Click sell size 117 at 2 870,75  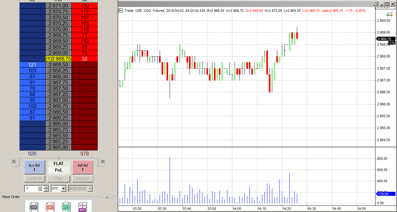click(x=85, y=12)
